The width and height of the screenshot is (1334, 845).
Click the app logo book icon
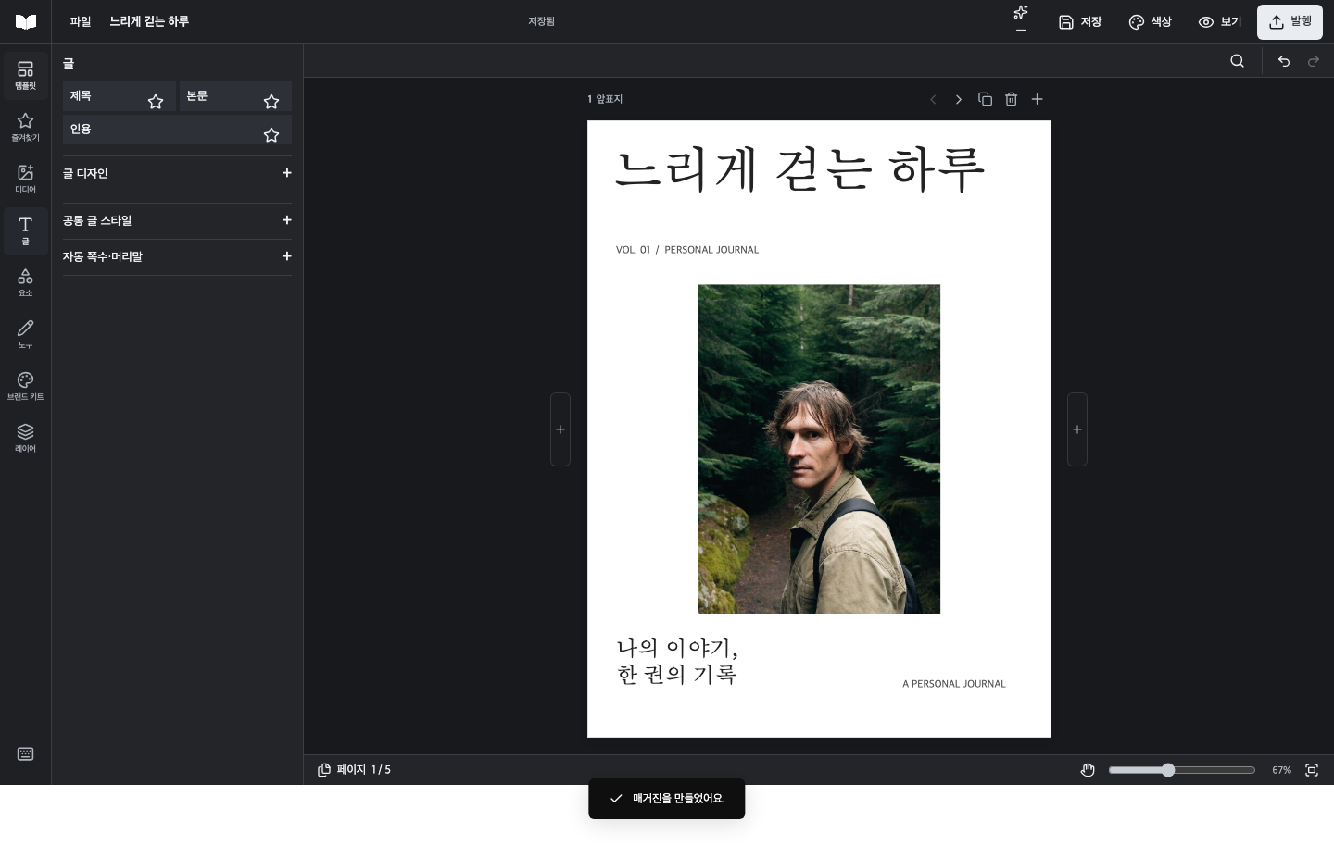[26, 21]
